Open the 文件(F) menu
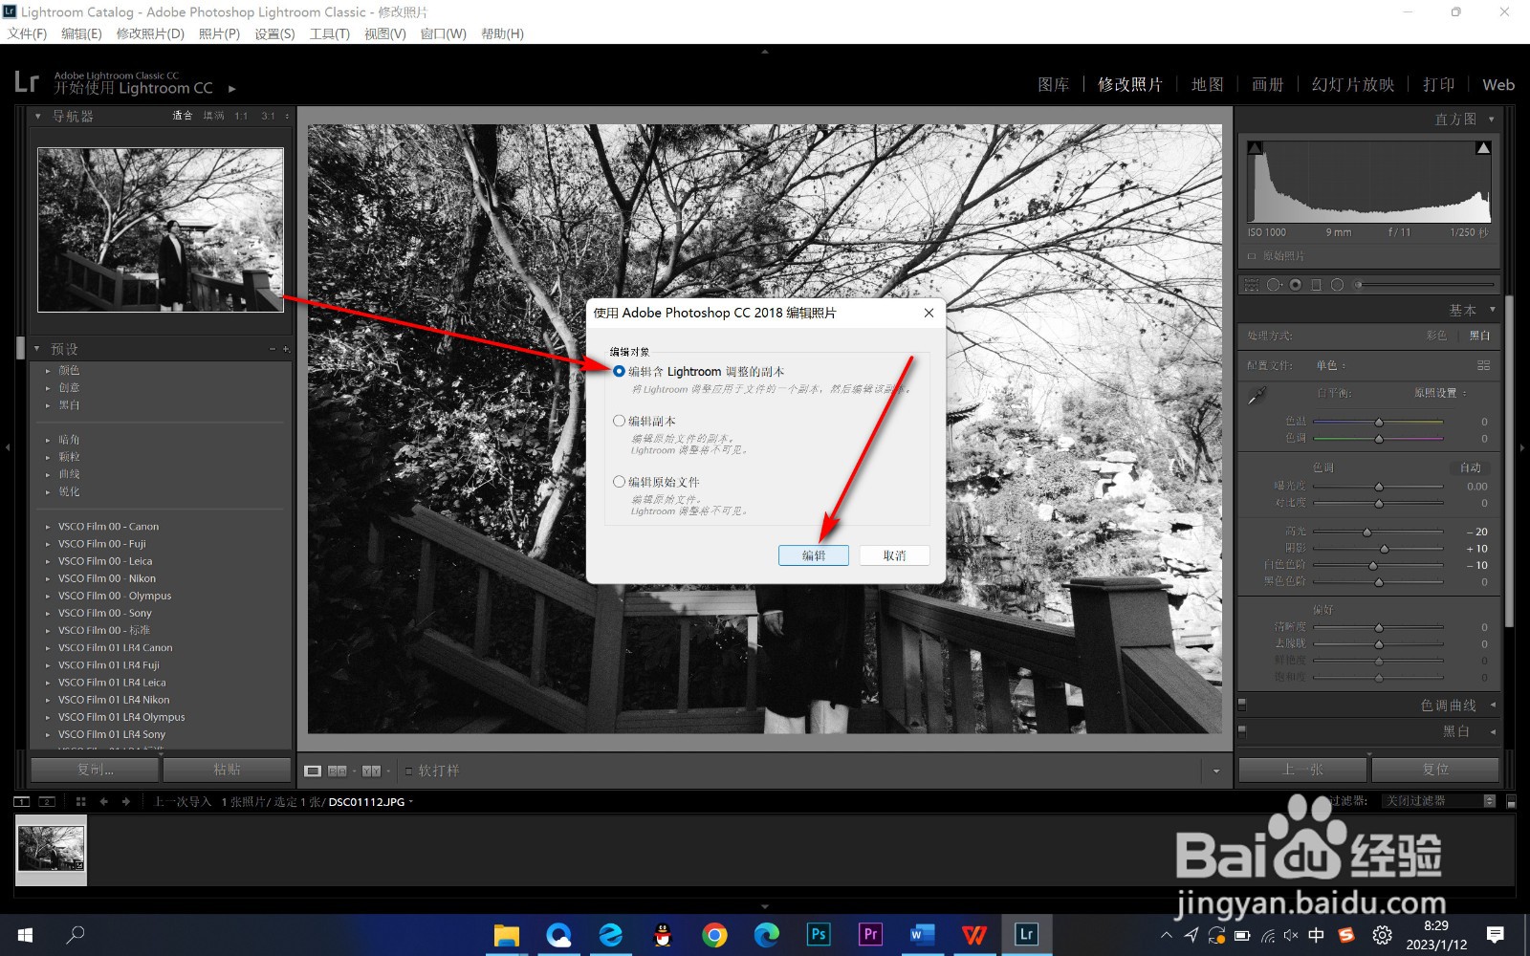Viewport: 1530px width, 956px height. (27, 33)
